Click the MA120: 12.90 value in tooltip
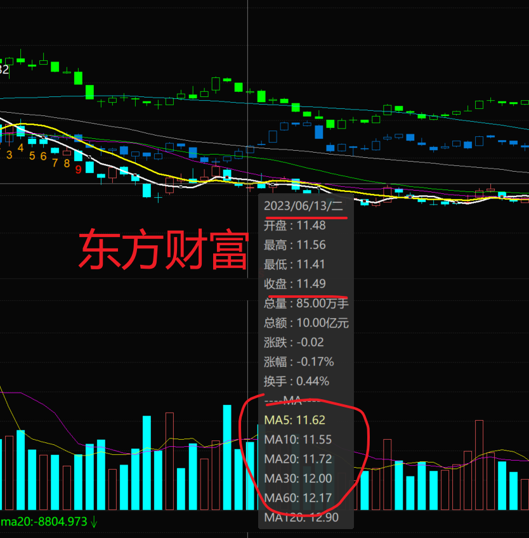Image resolution: width=529 pixels, height=538 pixels. pyautogui.click(x=301, y=518)
